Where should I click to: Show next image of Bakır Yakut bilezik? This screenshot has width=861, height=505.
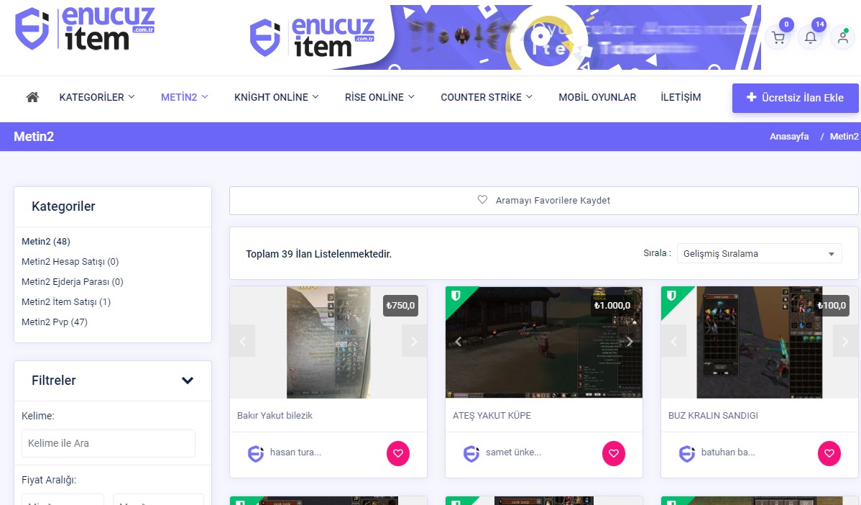414,341
